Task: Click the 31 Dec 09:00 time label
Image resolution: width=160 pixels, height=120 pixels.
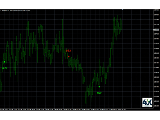Action: point(112,109)
